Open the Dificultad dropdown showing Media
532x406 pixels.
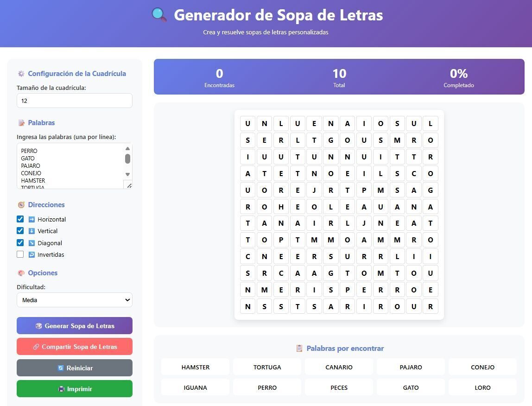75,300
